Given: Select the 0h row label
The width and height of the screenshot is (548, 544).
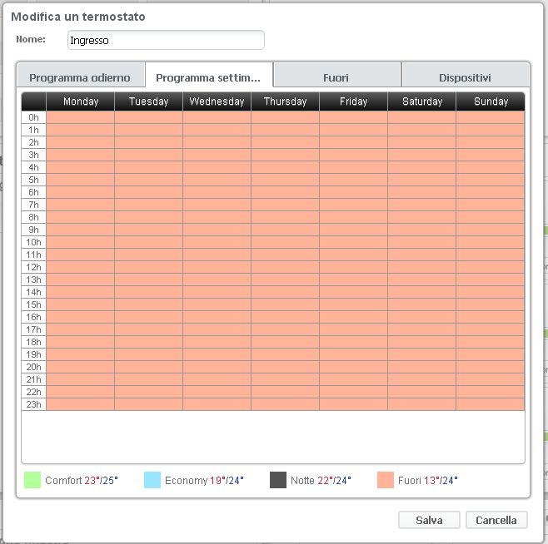Looking at the screenshot, I should point(33,117).
